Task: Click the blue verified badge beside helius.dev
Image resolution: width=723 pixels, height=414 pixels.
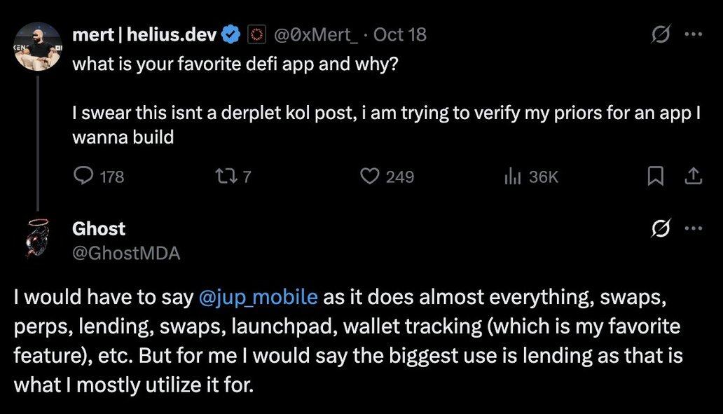Action: click(x=232, y=34)
